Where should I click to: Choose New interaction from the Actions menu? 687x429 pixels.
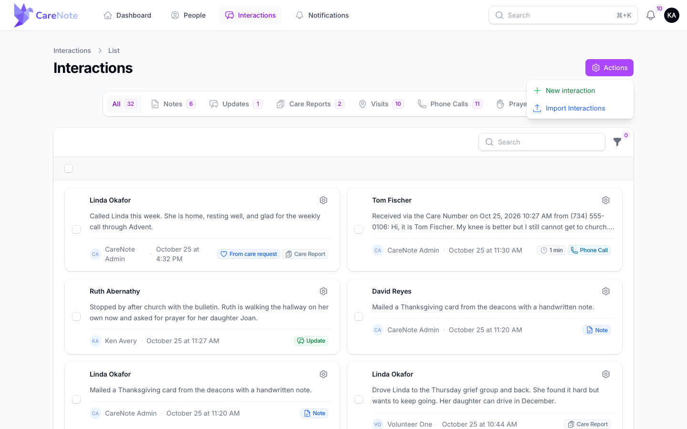pos(580,91)
